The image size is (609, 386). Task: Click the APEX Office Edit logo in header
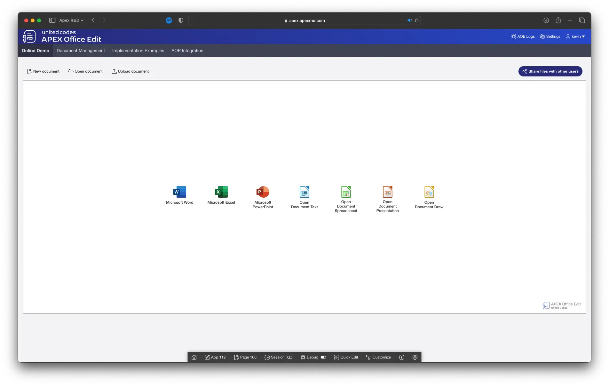coord(62,36)
